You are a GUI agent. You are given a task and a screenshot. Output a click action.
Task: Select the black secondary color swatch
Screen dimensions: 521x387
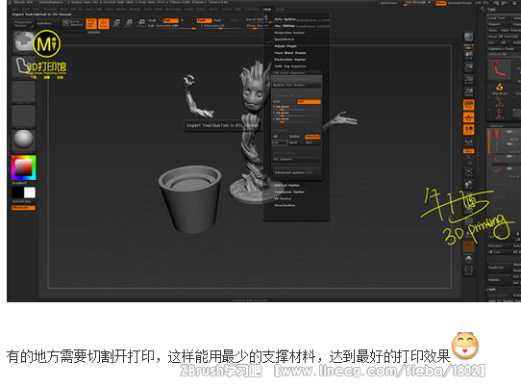[x=17, y=193]
